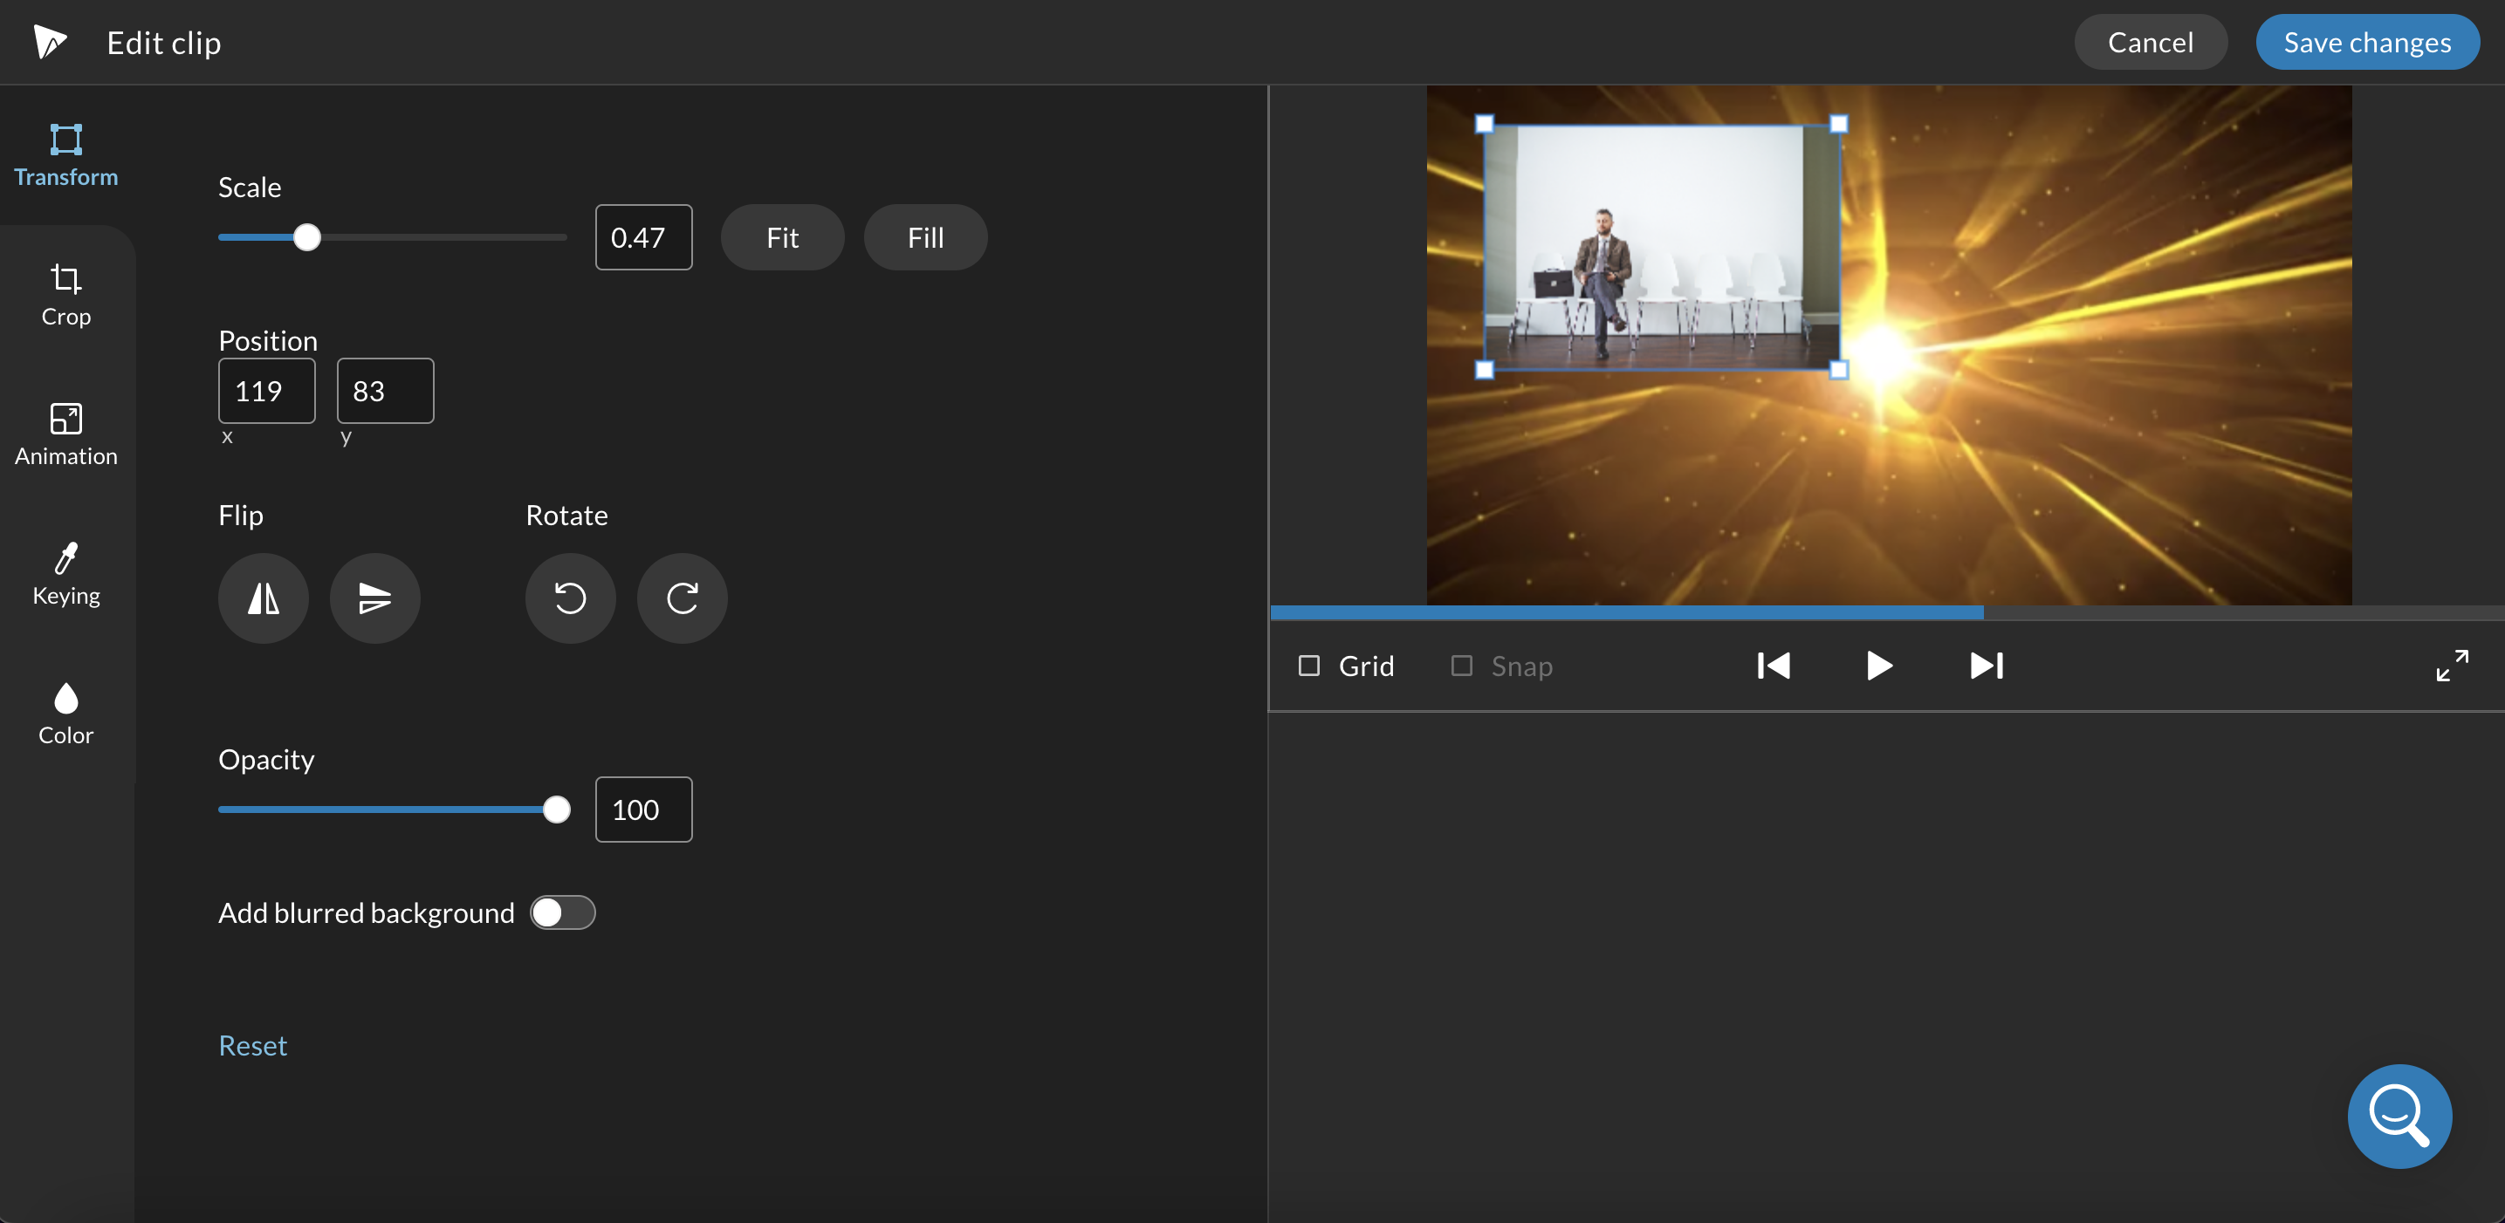Toggle Add blurred background

pyautogui.click(x=562, y=912)
